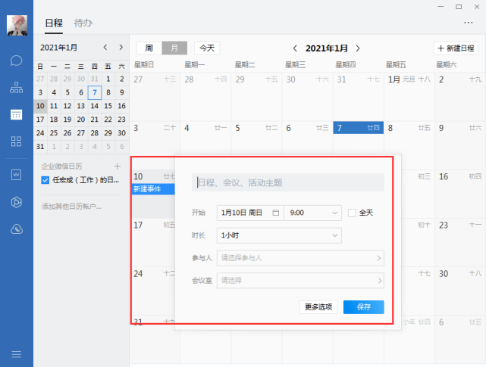Image resolution: width=486 pixels, height=367 pixels.
Task: Enable the 全天 all-day checkbox
Action: 352,213
